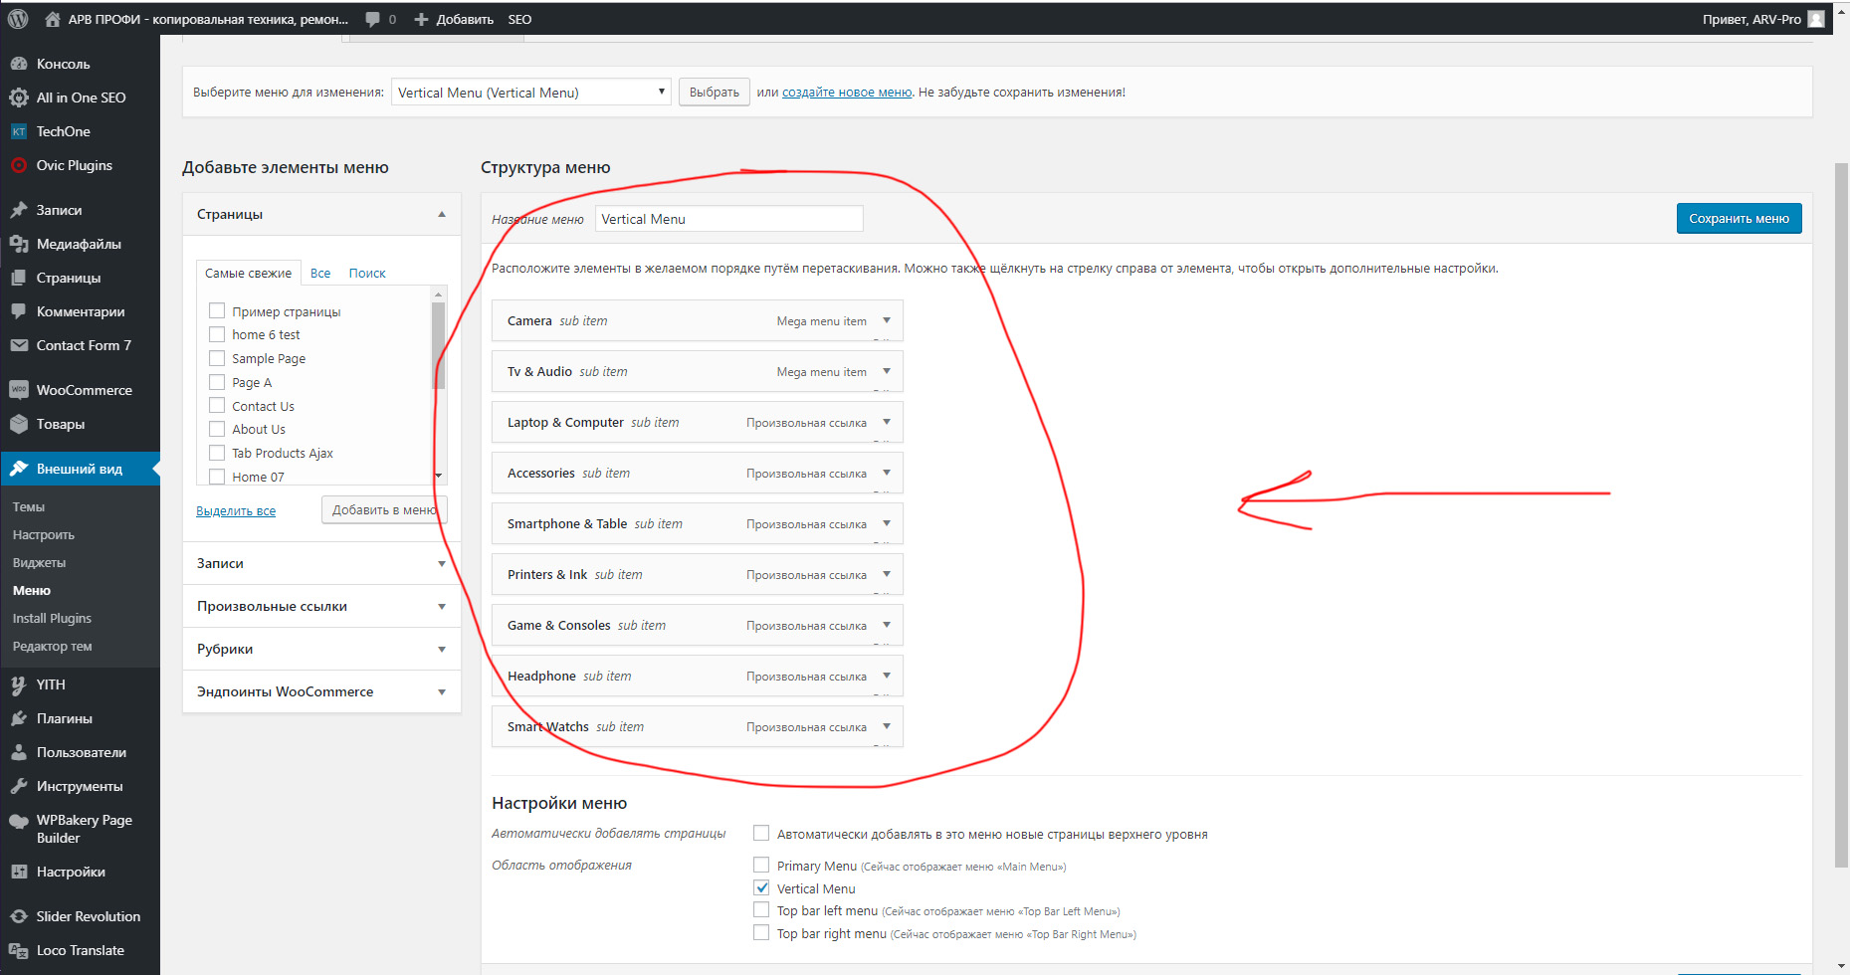The height and width of the screenshot is (975, 1850).
Task: Open Contact Form 7 envelope icon
Action: point(19,345)
